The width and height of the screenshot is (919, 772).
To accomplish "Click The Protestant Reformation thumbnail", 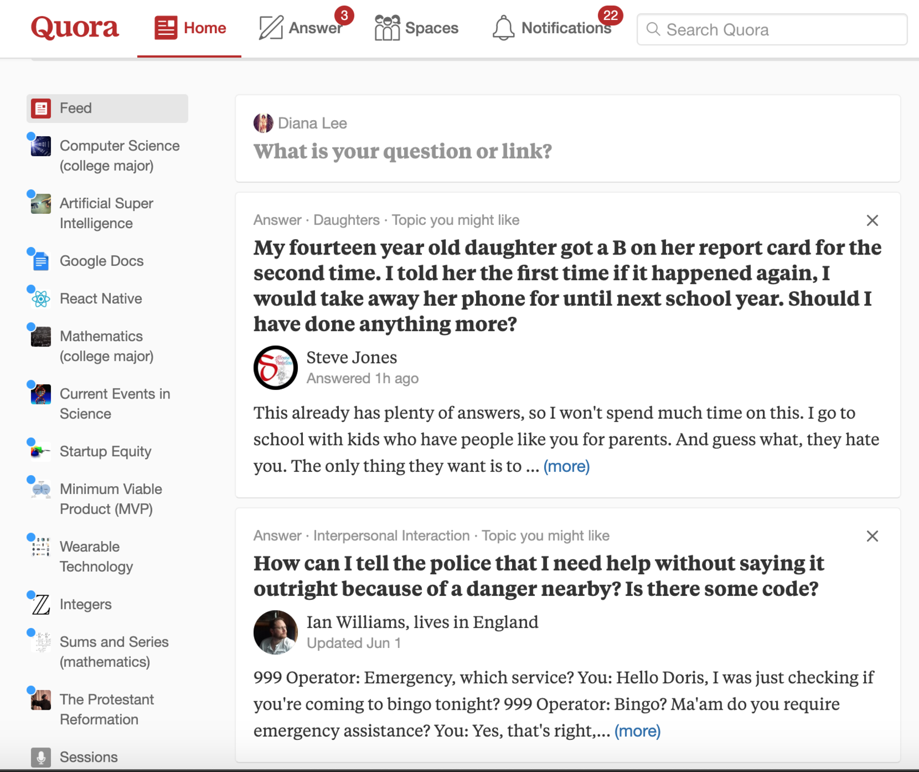I will tap(41, 700).
